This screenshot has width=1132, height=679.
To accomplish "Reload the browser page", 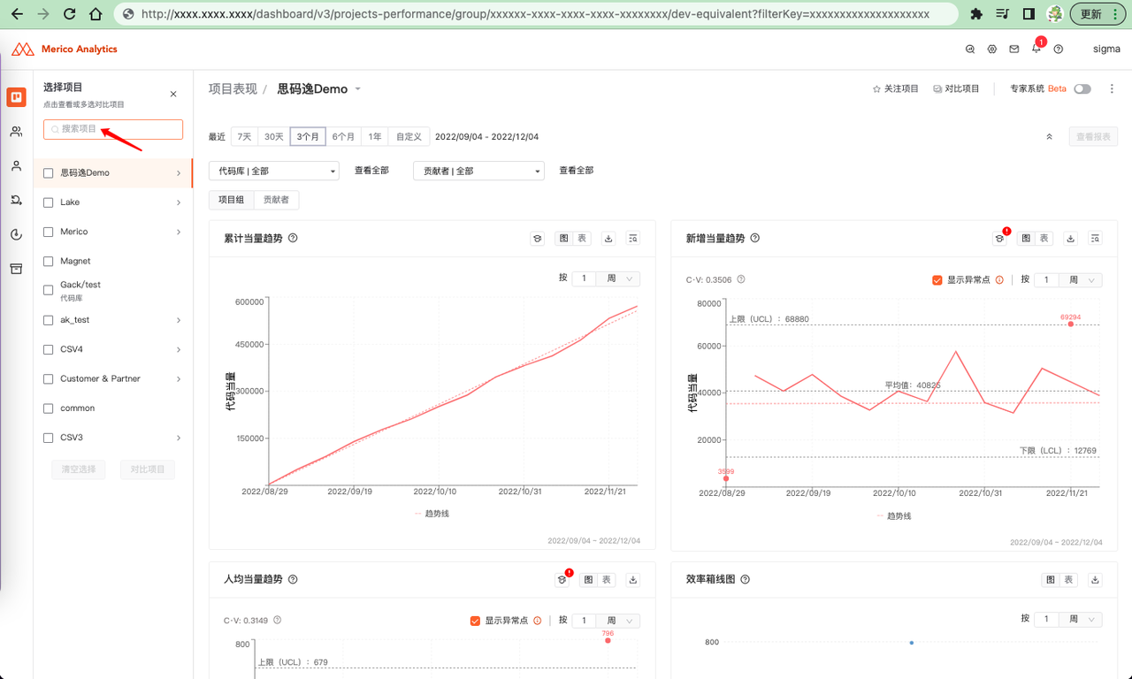I will [70, 14].
